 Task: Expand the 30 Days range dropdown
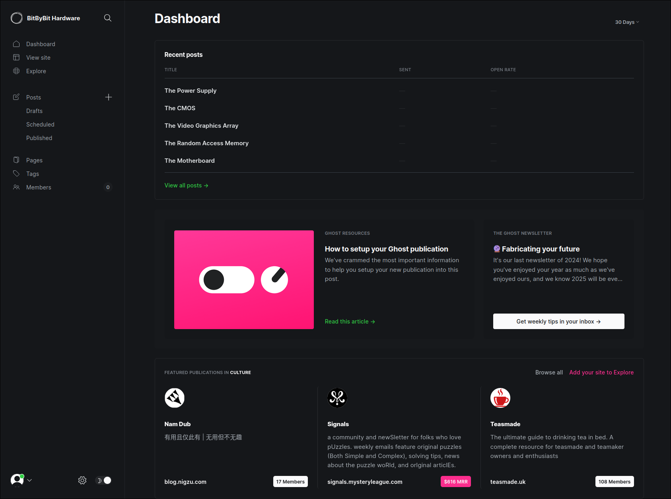(x=627, y=22)
